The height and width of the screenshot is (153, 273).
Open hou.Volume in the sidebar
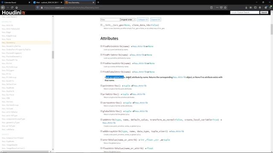click(7, 109)
